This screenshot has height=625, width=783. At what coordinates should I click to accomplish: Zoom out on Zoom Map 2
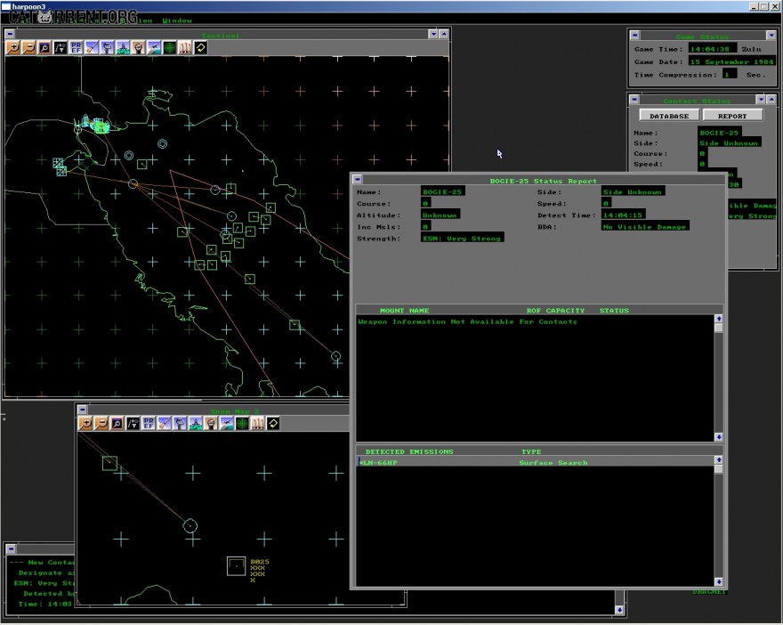point(101,423)
